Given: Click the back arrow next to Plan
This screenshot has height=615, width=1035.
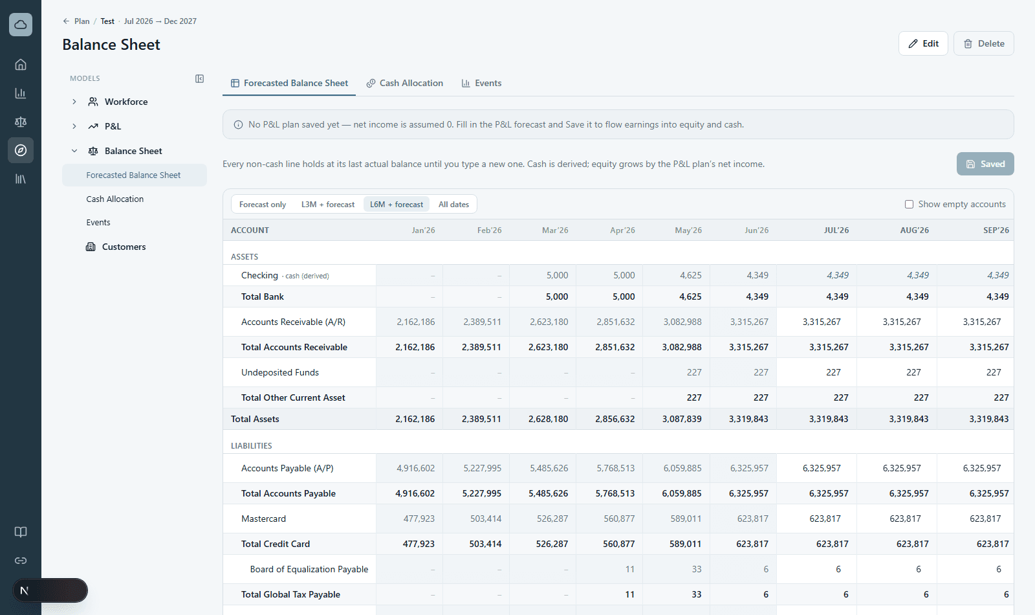Looking at the screenshot, I should click(x=66, y=21).
